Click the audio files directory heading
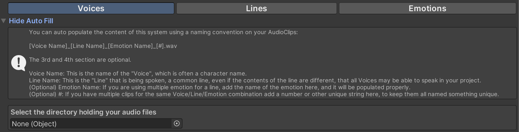The image size is (519, 132). click(x=83, y=112)
